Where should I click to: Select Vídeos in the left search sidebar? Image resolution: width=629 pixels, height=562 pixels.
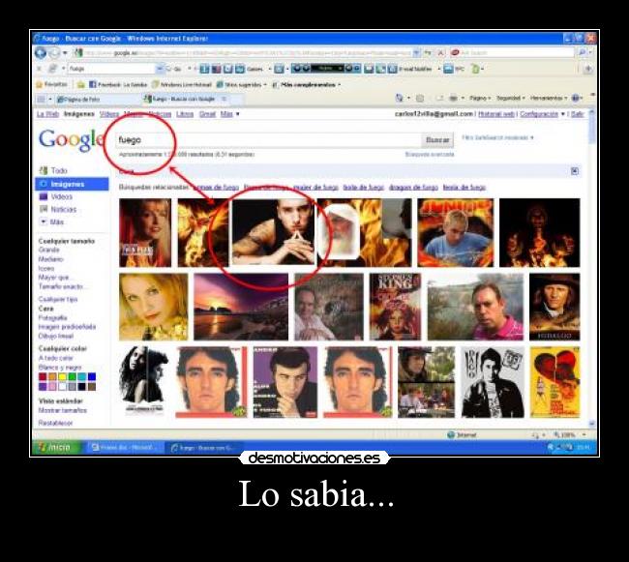pyautogui.click(x=61, y=196)
